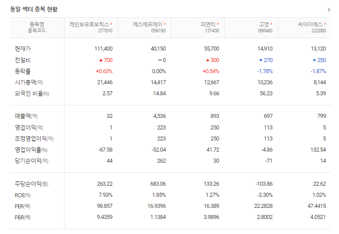The width and height of the screenshot is (339, 234).
Task: Click market cap value 21,446
Action: click(105, 82)
